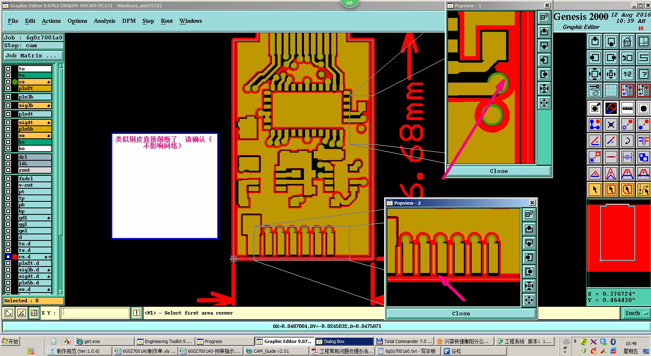The height and width of the screenshot is (356, 651).
Task: Click the rotate arc arrow icon
Action: [x=627, y=141]
